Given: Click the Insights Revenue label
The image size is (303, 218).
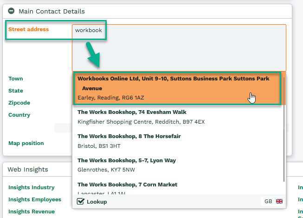Looking at the screenshot, I should click(x=32, y=211).
